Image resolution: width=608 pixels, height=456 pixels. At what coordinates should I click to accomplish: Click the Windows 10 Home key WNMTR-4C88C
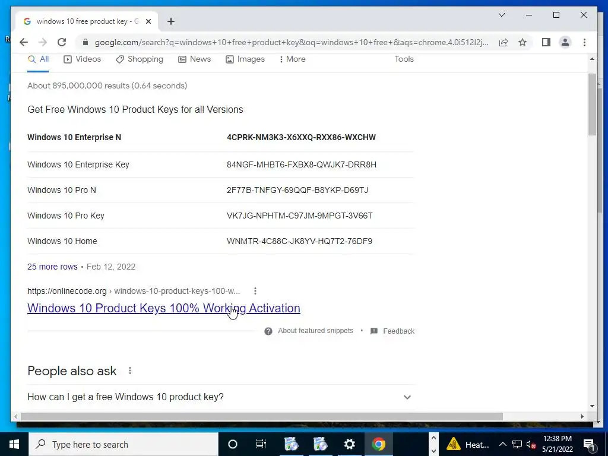point(299,242)
